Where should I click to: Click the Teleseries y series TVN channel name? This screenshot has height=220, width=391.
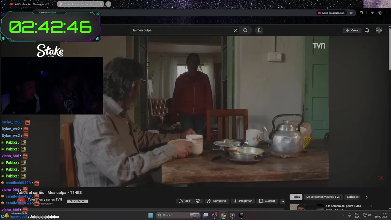pos(45,200)
